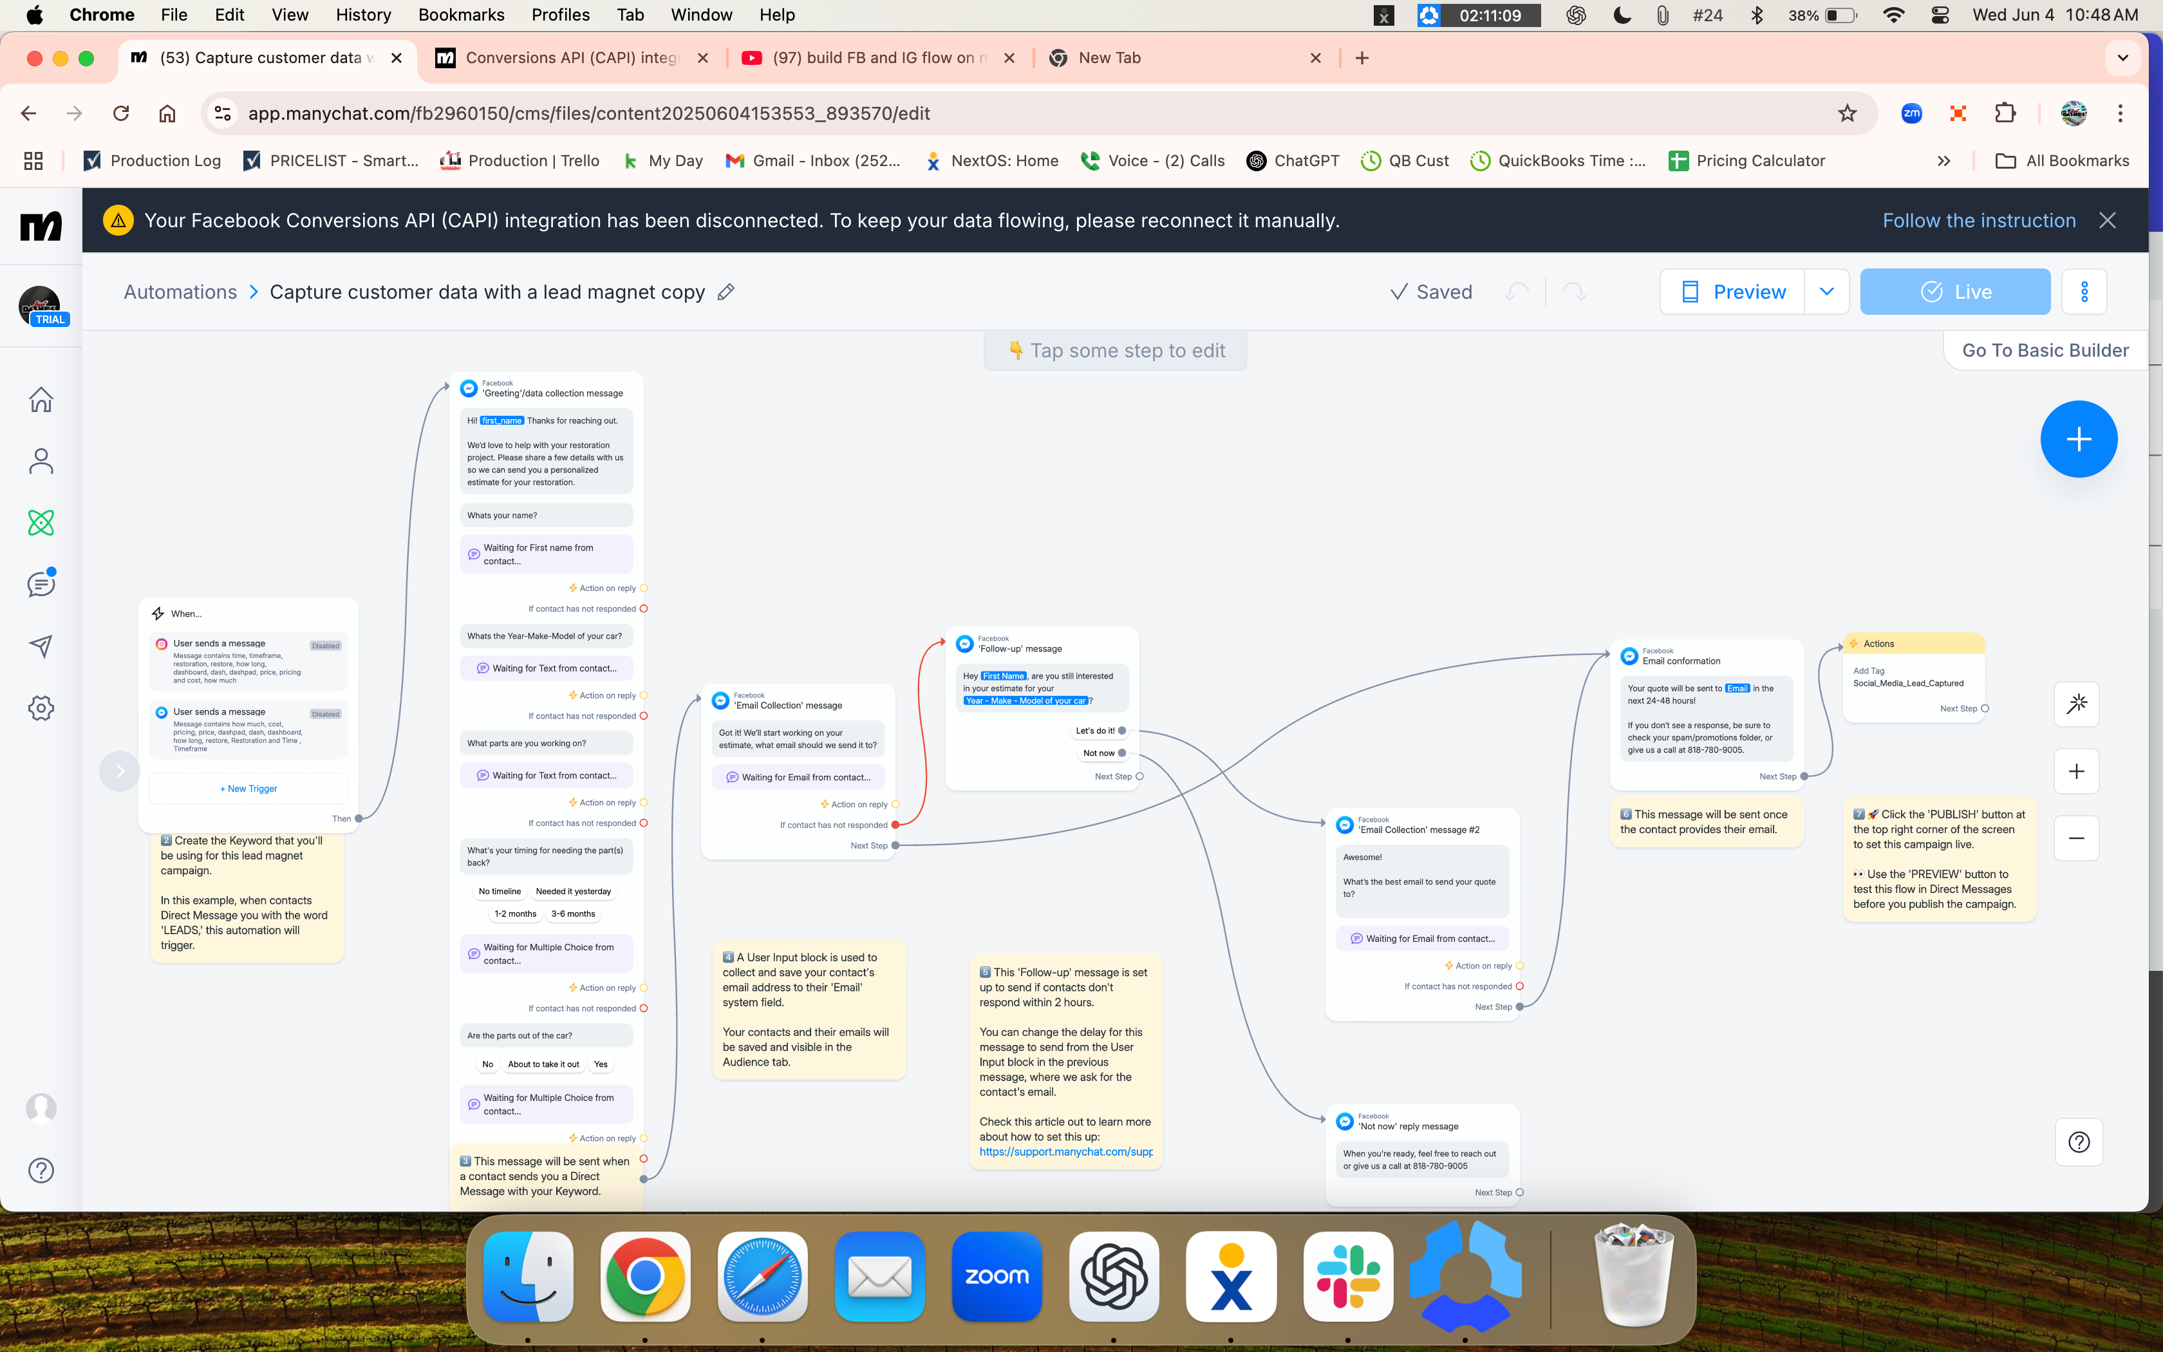Open the History menu

[363, 14]
